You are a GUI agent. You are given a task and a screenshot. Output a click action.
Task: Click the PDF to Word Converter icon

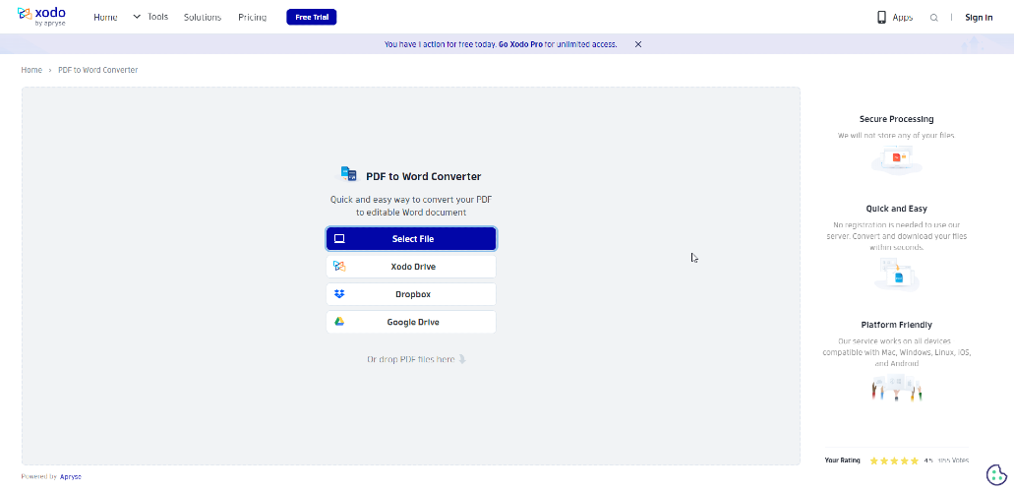pyautogui.click(x=349, y=173)
